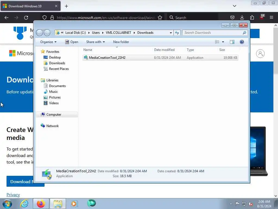278x209 pixels.
Task: Open the Windows Start menu
Action: (7, 204)
